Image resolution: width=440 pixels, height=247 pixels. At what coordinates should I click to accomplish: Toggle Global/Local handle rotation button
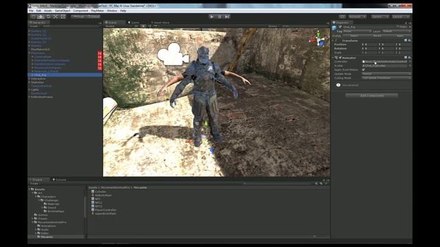click(x=93, y=16)
